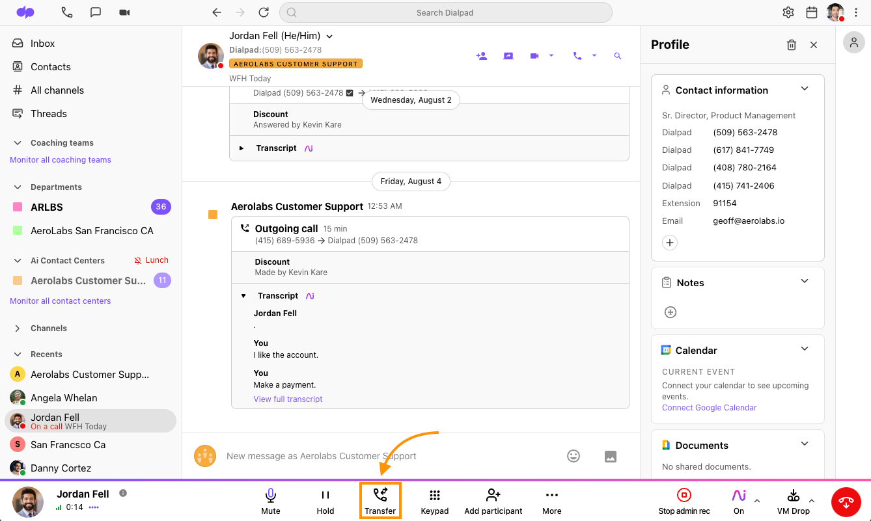Collapse Ai Contact Centers section
The height and width of the screenshot is (521, 871).
click(x=18, y=261)
